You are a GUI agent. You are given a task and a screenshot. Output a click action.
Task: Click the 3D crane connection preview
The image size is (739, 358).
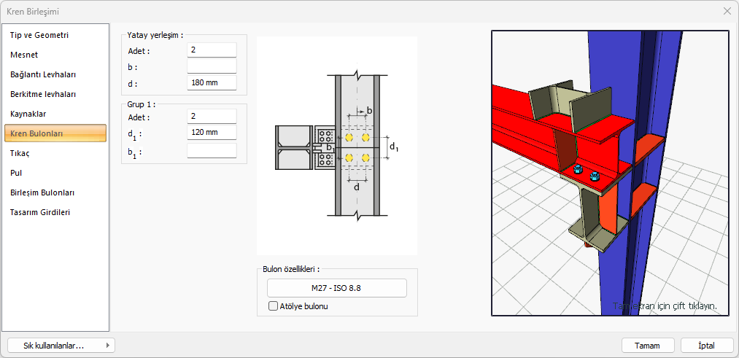pyautogui.click(x=610, y=173)
